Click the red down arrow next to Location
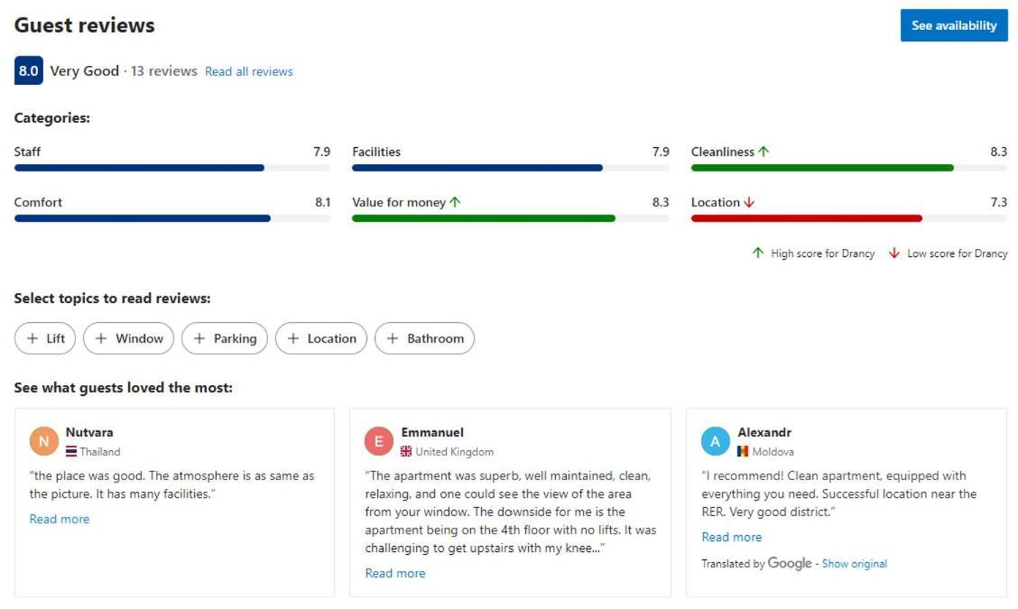The width and height of the screenshot is (1018, 609). (749, 202)
